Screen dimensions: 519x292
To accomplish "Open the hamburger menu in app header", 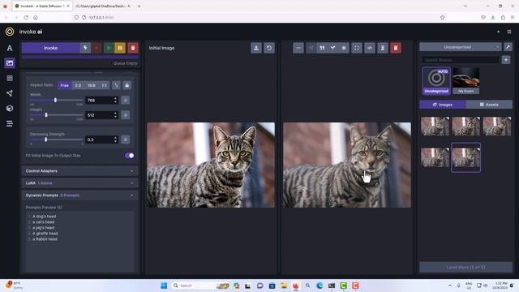I will (509, 32).
